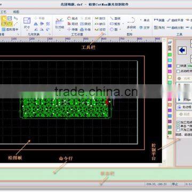The width and height of the screenshot is (192, 192).
Task: Select the 平移 translate tool
Action: [x=39, y=18]
